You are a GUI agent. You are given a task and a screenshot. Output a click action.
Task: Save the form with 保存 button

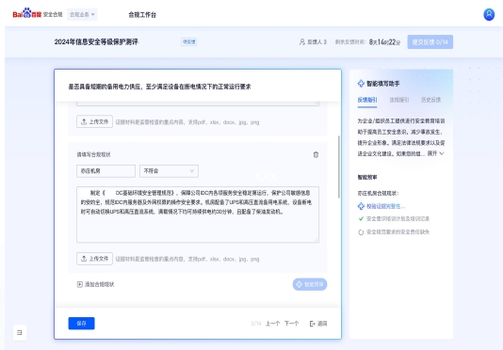(x=82, y=324)
